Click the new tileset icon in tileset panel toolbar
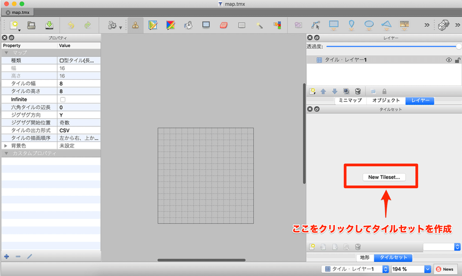The width and height of the screenshot is (462, 276). 312,247
